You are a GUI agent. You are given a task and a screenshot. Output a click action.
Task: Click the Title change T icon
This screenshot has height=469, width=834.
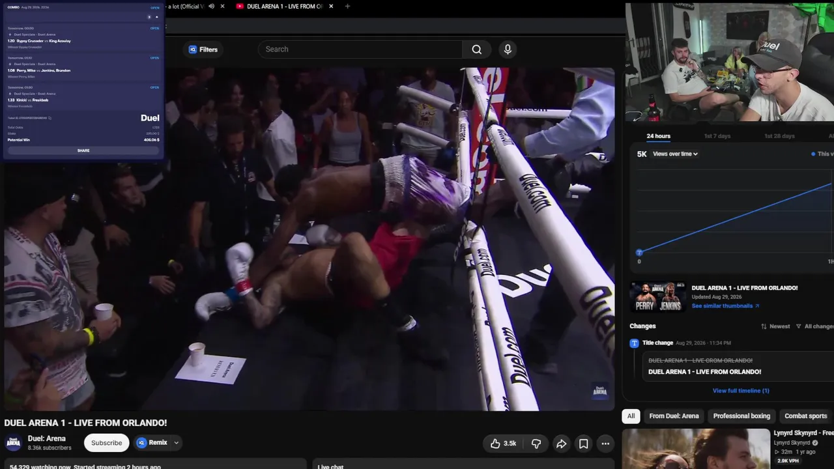click(x=634, y=343)
